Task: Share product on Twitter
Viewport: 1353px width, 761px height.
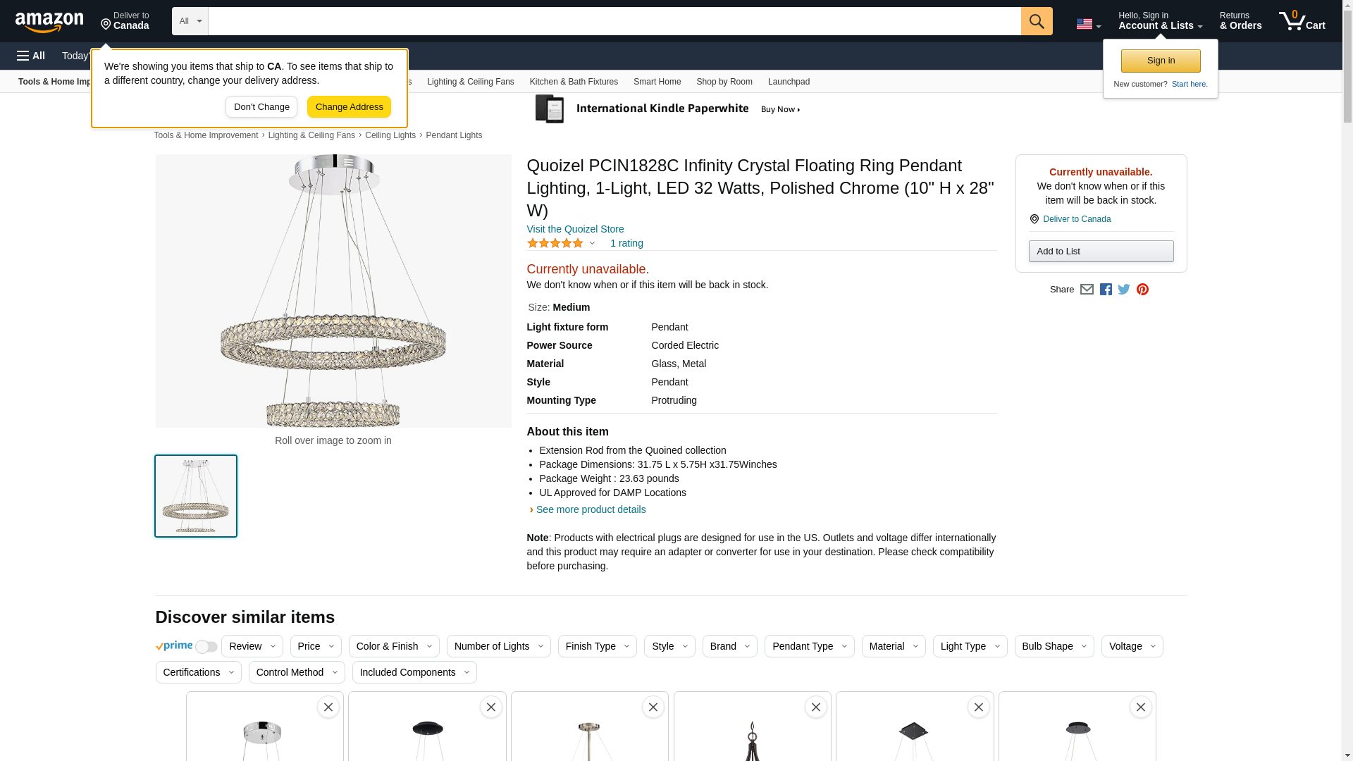Action: 1124,290
